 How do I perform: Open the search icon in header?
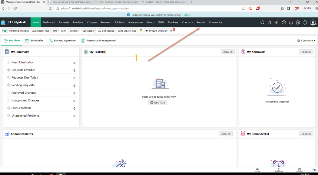click(262, 23)
